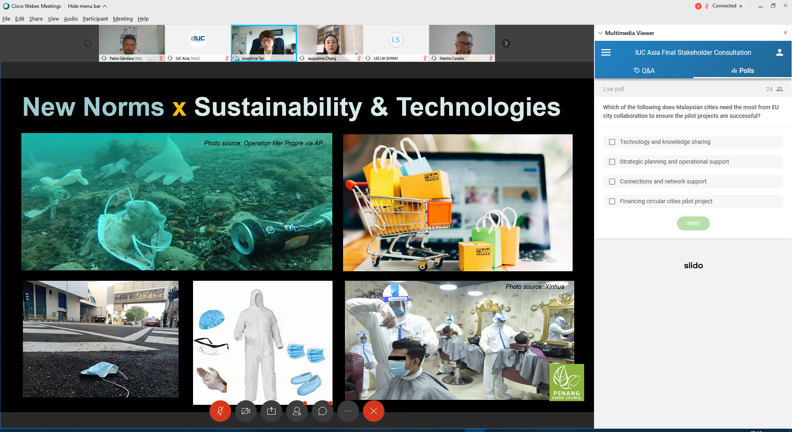Open the chat panel
Viewport: 792px width, 432px height.
click(x=323, y=411)
